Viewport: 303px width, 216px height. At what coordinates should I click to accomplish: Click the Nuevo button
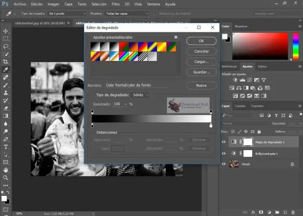(201, 85)
